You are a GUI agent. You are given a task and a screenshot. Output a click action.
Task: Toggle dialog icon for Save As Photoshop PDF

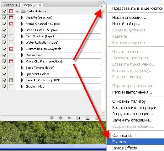click(11, 80)
